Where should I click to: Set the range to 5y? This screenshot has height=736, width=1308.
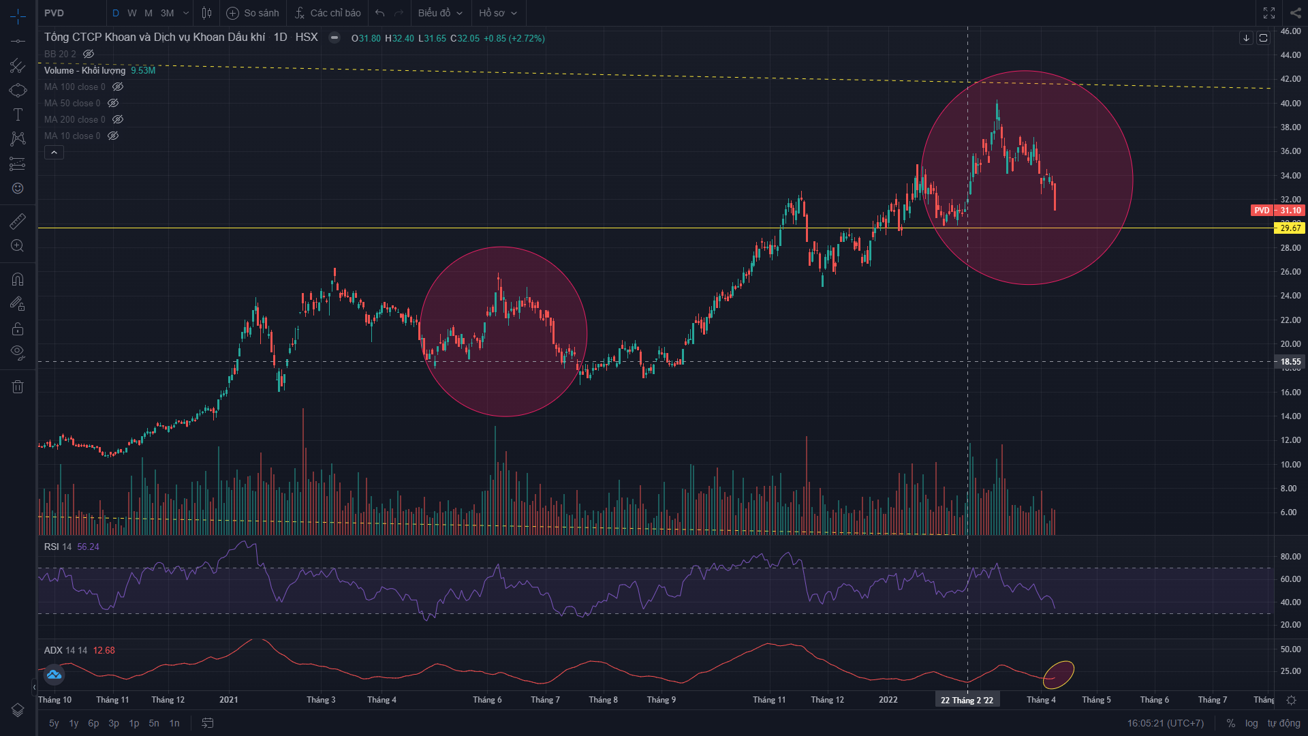pos(54,723)
